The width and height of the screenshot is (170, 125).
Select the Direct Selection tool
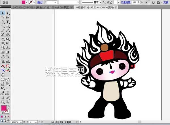click(x=8, y=13)
